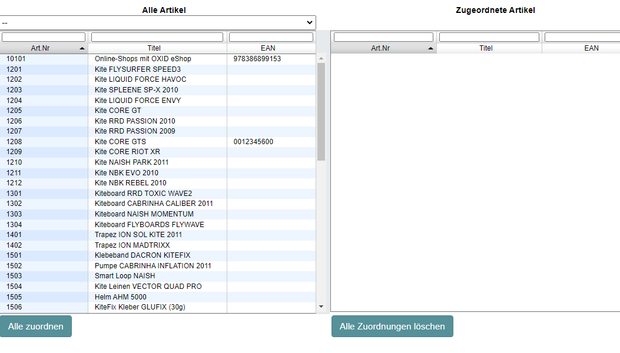Select Kite RRD PASSION 2010 row
The image size is (620, 353).
point(158,121)
